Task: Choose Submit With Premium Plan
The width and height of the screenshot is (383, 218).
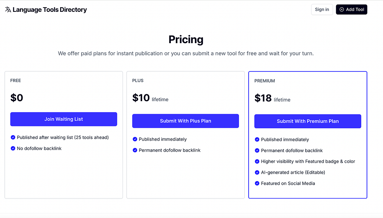Action: click(308, 121)
